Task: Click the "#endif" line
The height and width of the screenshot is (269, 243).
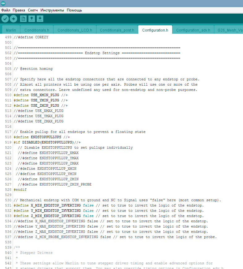Action: (20, 190)
